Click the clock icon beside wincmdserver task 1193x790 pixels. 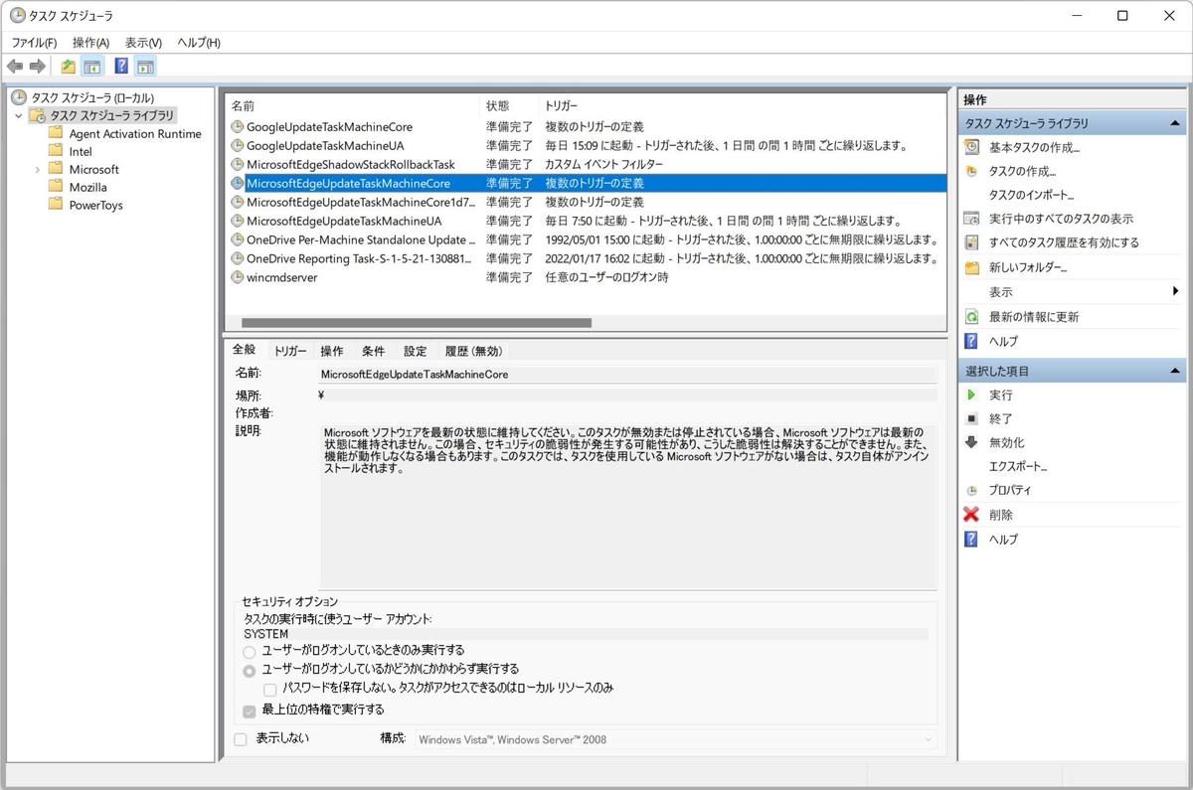click(x=237, y=277)
